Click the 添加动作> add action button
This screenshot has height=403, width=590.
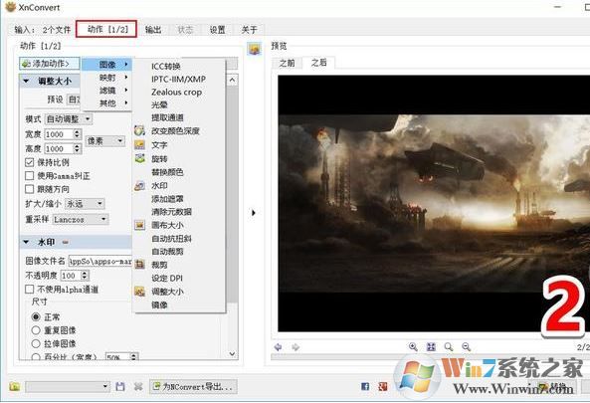point(50,64)
